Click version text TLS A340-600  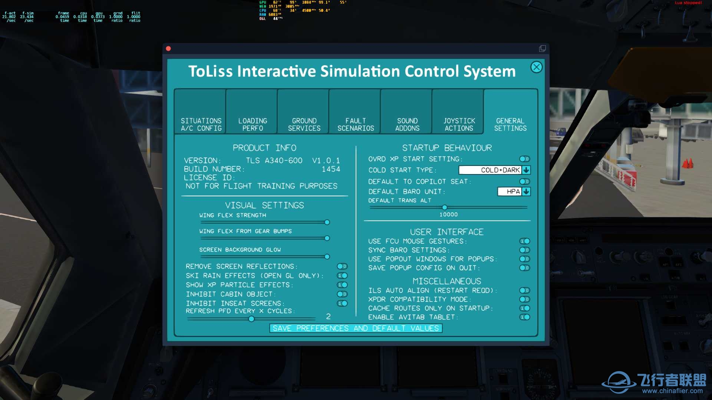tap(274, 160)
